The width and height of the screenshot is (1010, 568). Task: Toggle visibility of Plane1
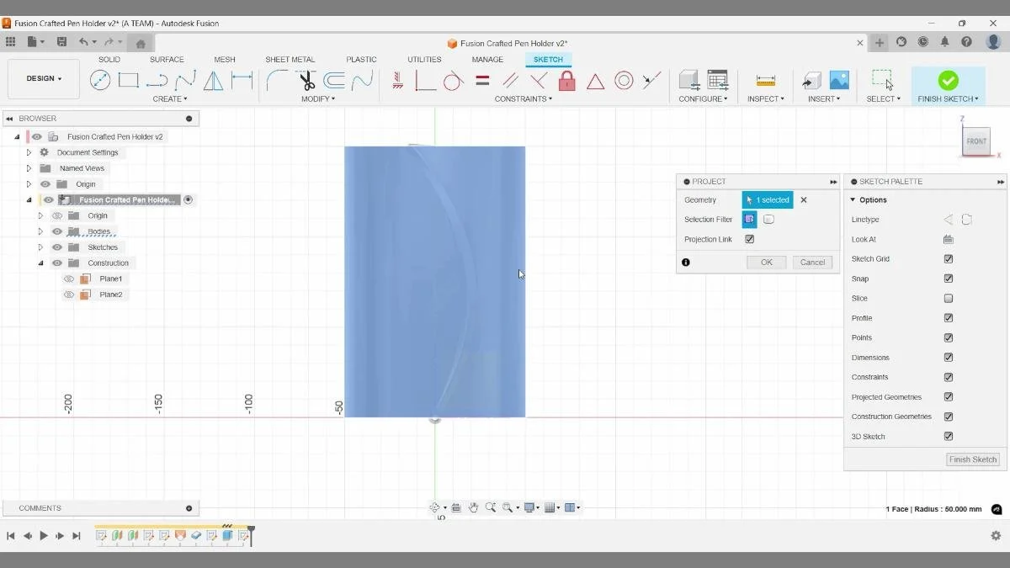pyautogui.click(x=69, y=279)
